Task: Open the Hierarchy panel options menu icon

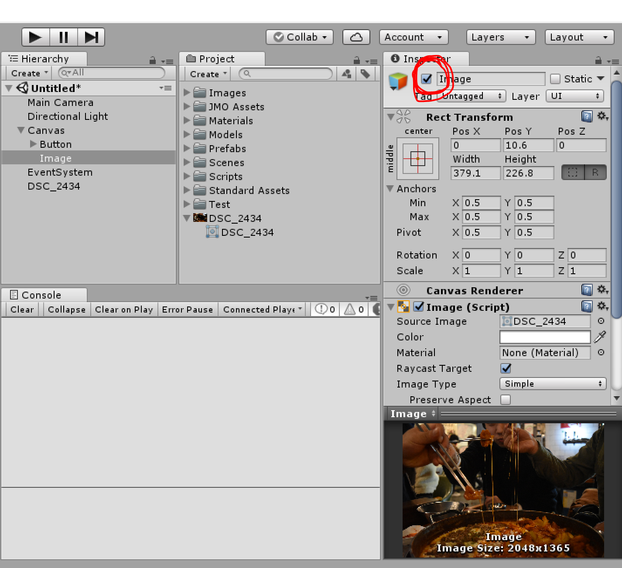Action: tap(167, 62)
